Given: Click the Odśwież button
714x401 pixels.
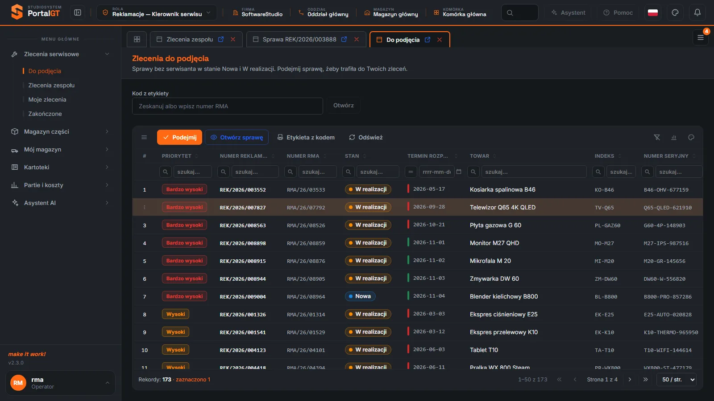Looking at the screenshot, I should (x=365, y=137).
